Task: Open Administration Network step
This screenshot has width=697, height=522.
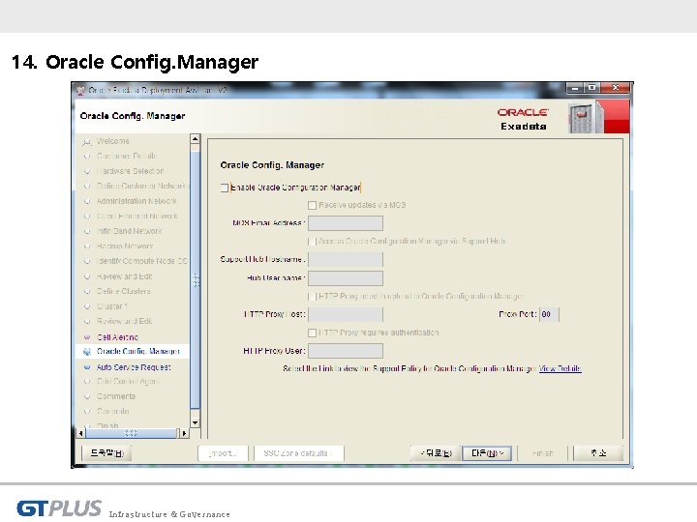Action: (136, 201)
